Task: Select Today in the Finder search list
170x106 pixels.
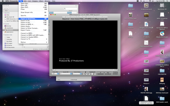Action: click(x=8, y=37)
